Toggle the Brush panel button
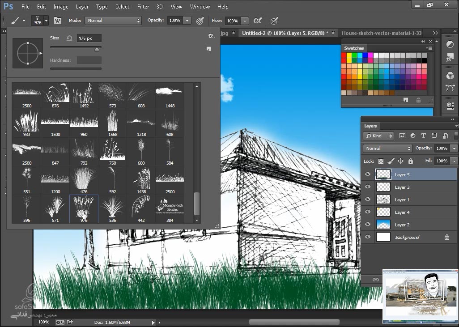 [58, 21]
